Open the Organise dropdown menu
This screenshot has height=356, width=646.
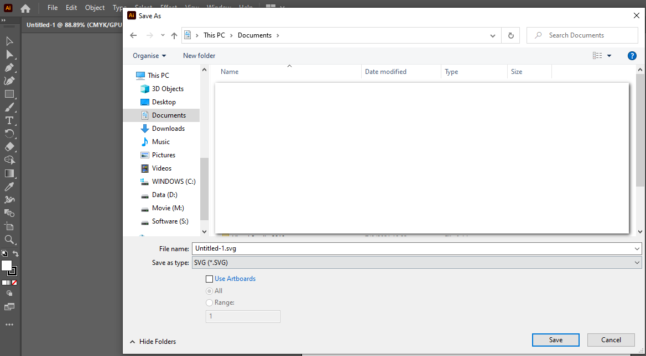click(149, 56)
